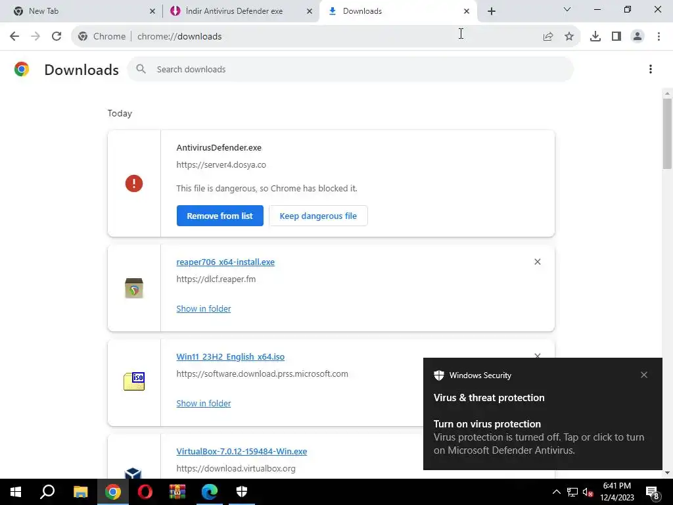The width and height of the screenshot is (673, 505).
Task: Open Win11_23H2_English_x64.iso link
Action: pos(230,356)
